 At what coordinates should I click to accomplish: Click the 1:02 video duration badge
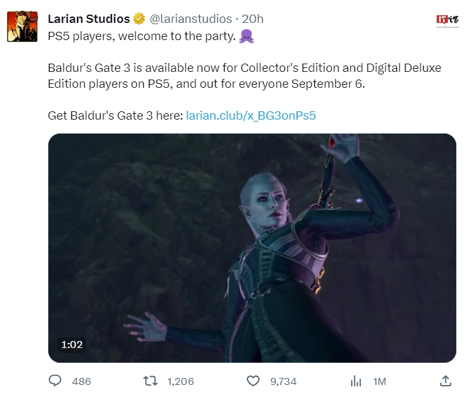[x=72, y=344]
